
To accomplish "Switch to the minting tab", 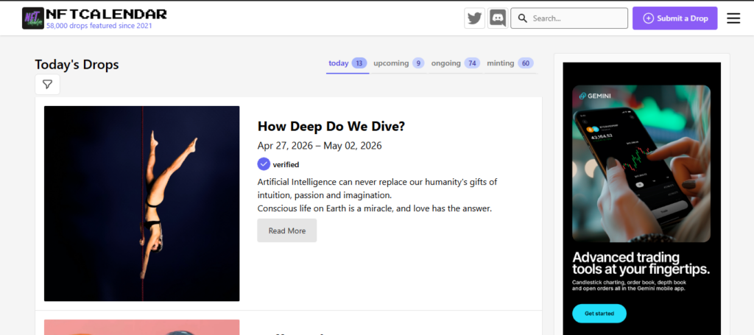I will [510, 63].
